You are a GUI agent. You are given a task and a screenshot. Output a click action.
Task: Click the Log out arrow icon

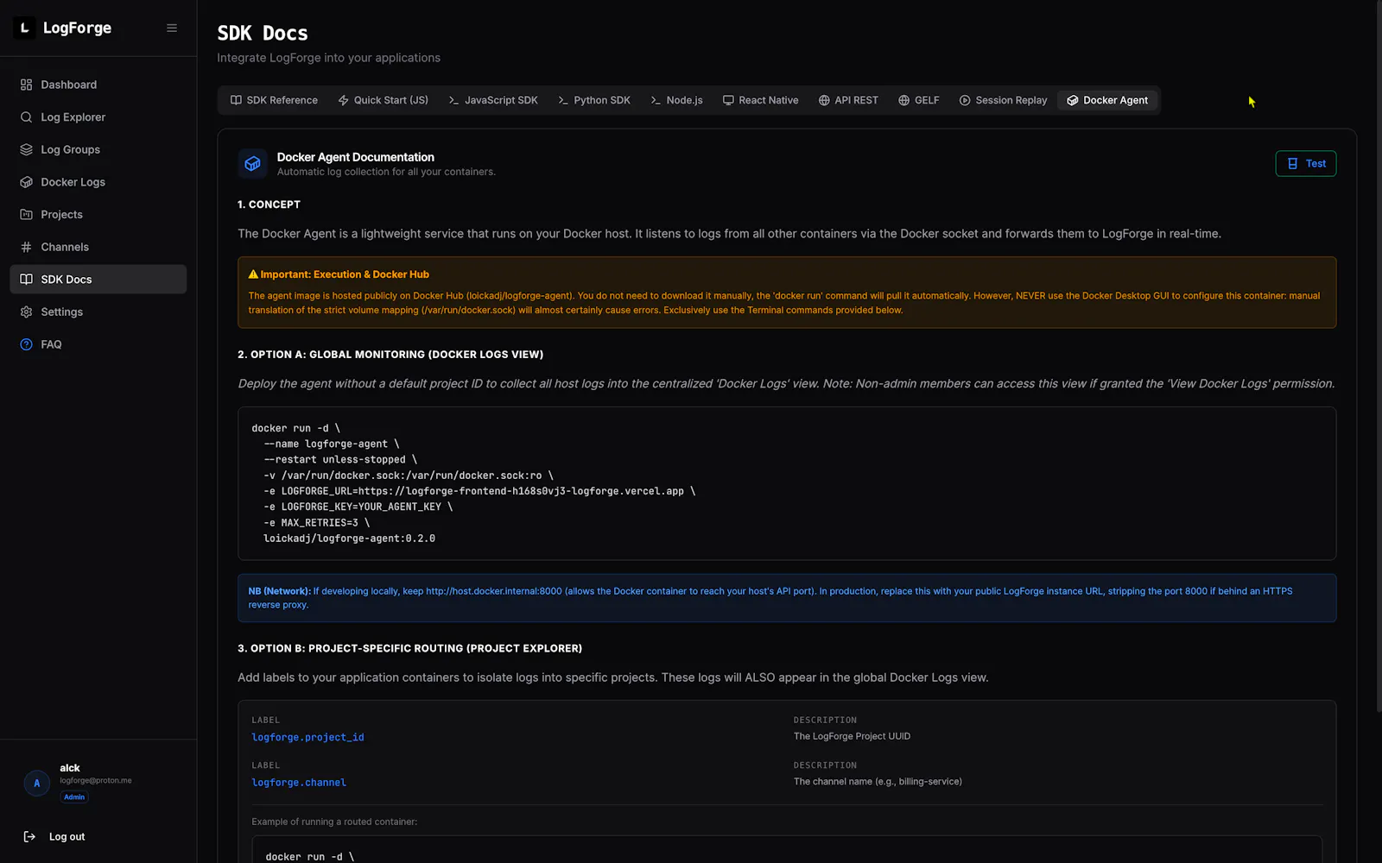click(29, 836)
